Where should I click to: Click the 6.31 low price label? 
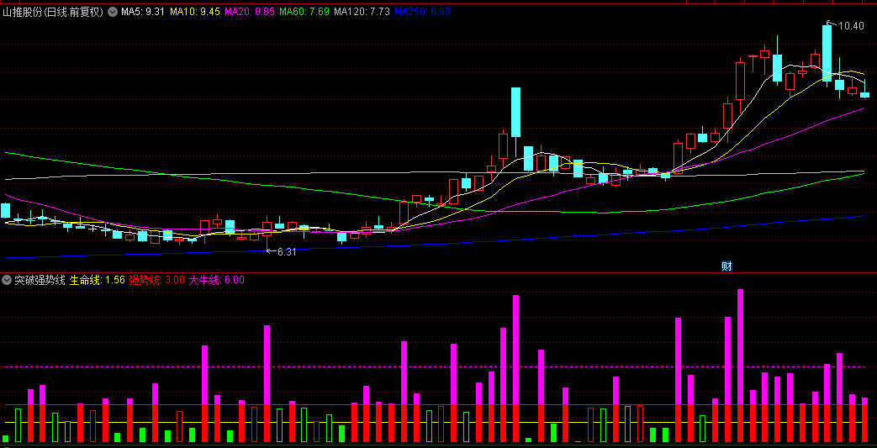pyautogui.click(x=287, y=251)
